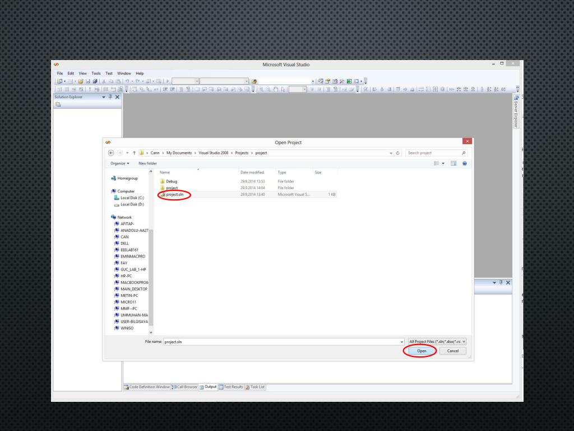
Task: Open solution configurations combo in toolbar
Action: [185, 81]
